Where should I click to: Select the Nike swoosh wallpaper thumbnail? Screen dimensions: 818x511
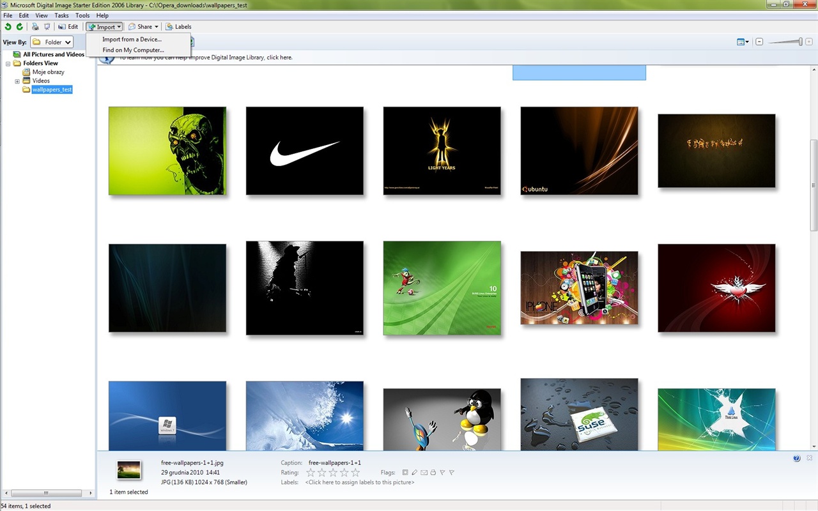[305, 151]
